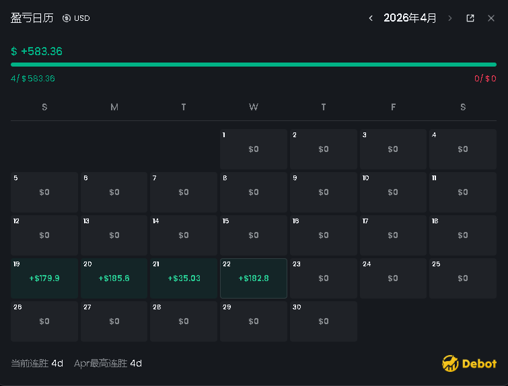Viewport: 508px width, 386px height.
Task: Select the April 9 day cell
Action: tap(324, 192)
